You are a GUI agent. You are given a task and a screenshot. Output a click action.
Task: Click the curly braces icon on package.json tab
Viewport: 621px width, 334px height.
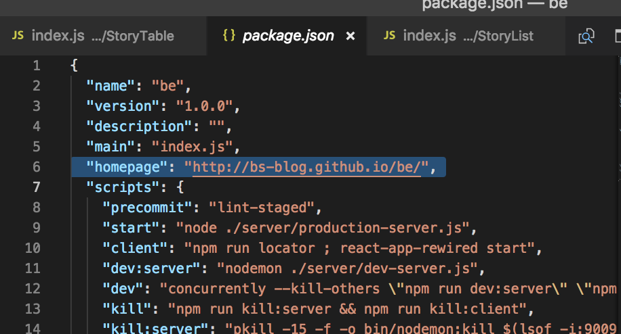pyautogui.click(x=229, y=36)
